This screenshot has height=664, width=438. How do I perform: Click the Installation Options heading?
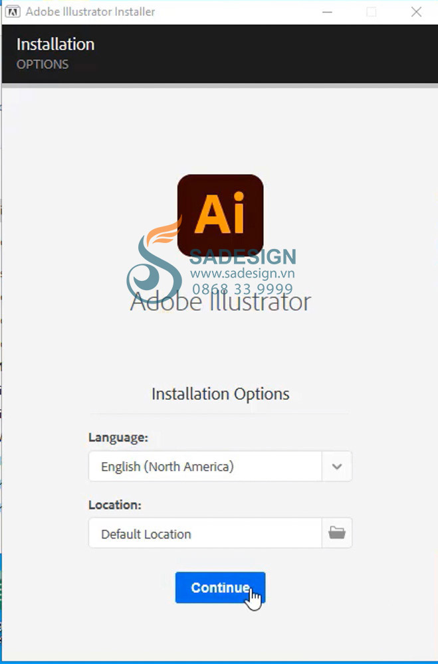coord(221,394)
